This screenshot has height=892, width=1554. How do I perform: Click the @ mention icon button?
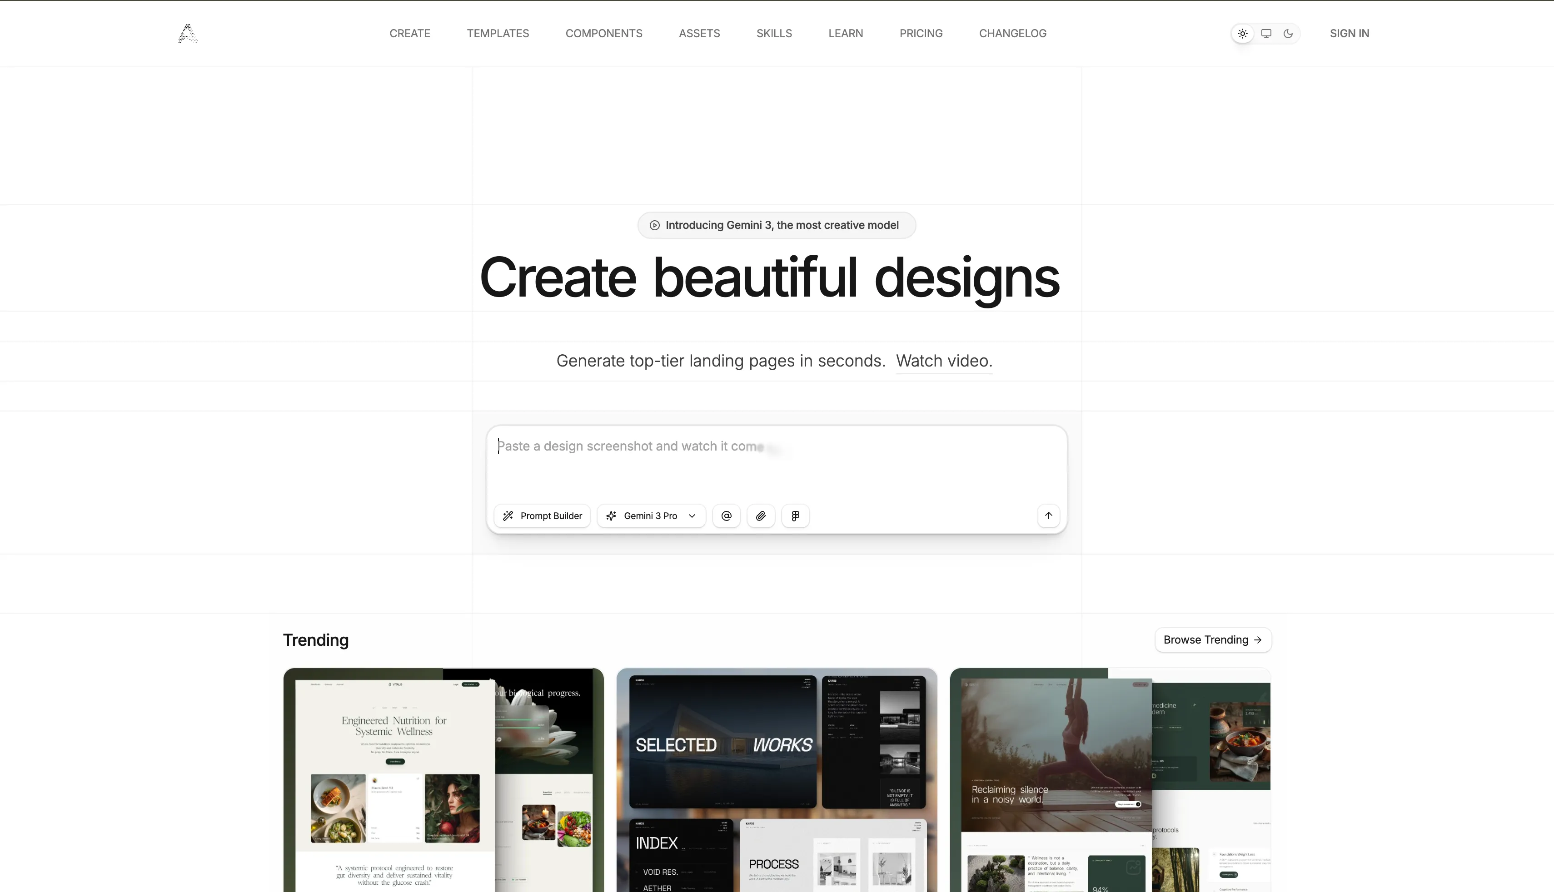726,516
